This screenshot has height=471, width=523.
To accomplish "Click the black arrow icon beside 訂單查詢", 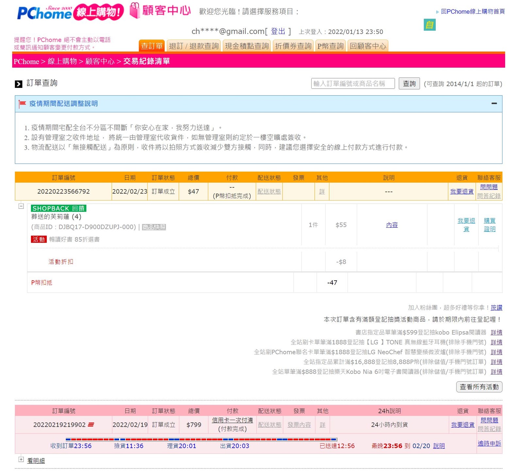I will [x=19, y=84].
